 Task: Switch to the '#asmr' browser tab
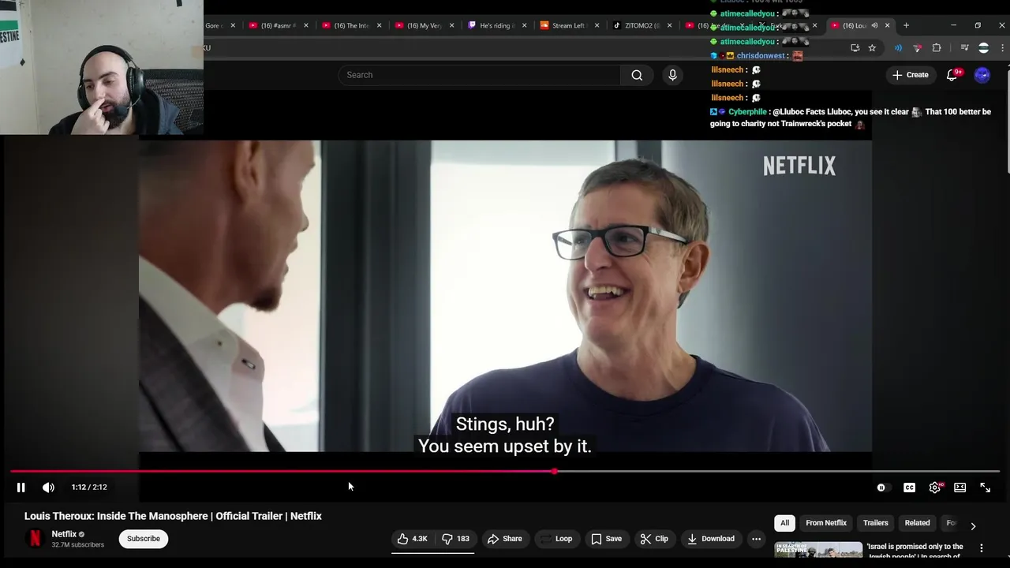[277, 25]
